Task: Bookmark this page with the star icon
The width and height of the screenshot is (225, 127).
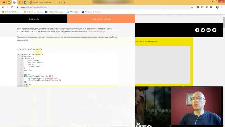Action: (192, 7)
